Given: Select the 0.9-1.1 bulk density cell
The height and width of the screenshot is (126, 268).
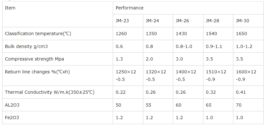Looking at the screenshot, I should (214, 46).
